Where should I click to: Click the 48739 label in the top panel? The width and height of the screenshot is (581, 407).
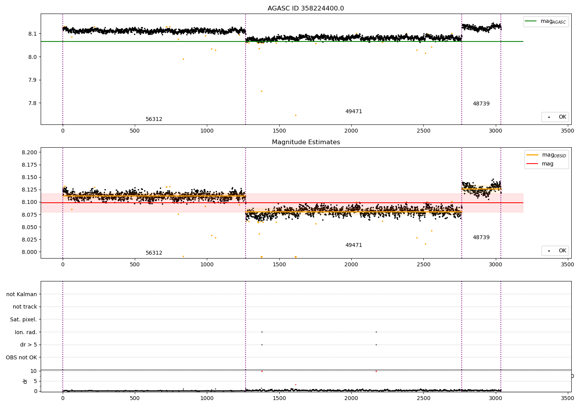[481, 104]
